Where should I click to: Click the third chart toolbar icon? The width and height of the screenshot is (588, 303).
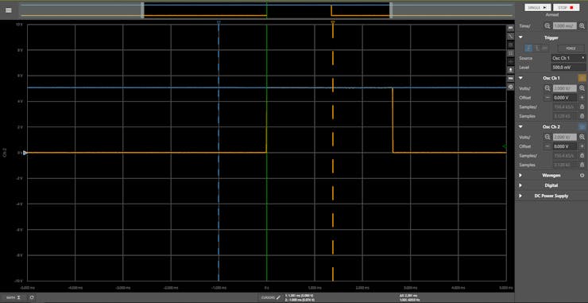(x=510, y=45)
